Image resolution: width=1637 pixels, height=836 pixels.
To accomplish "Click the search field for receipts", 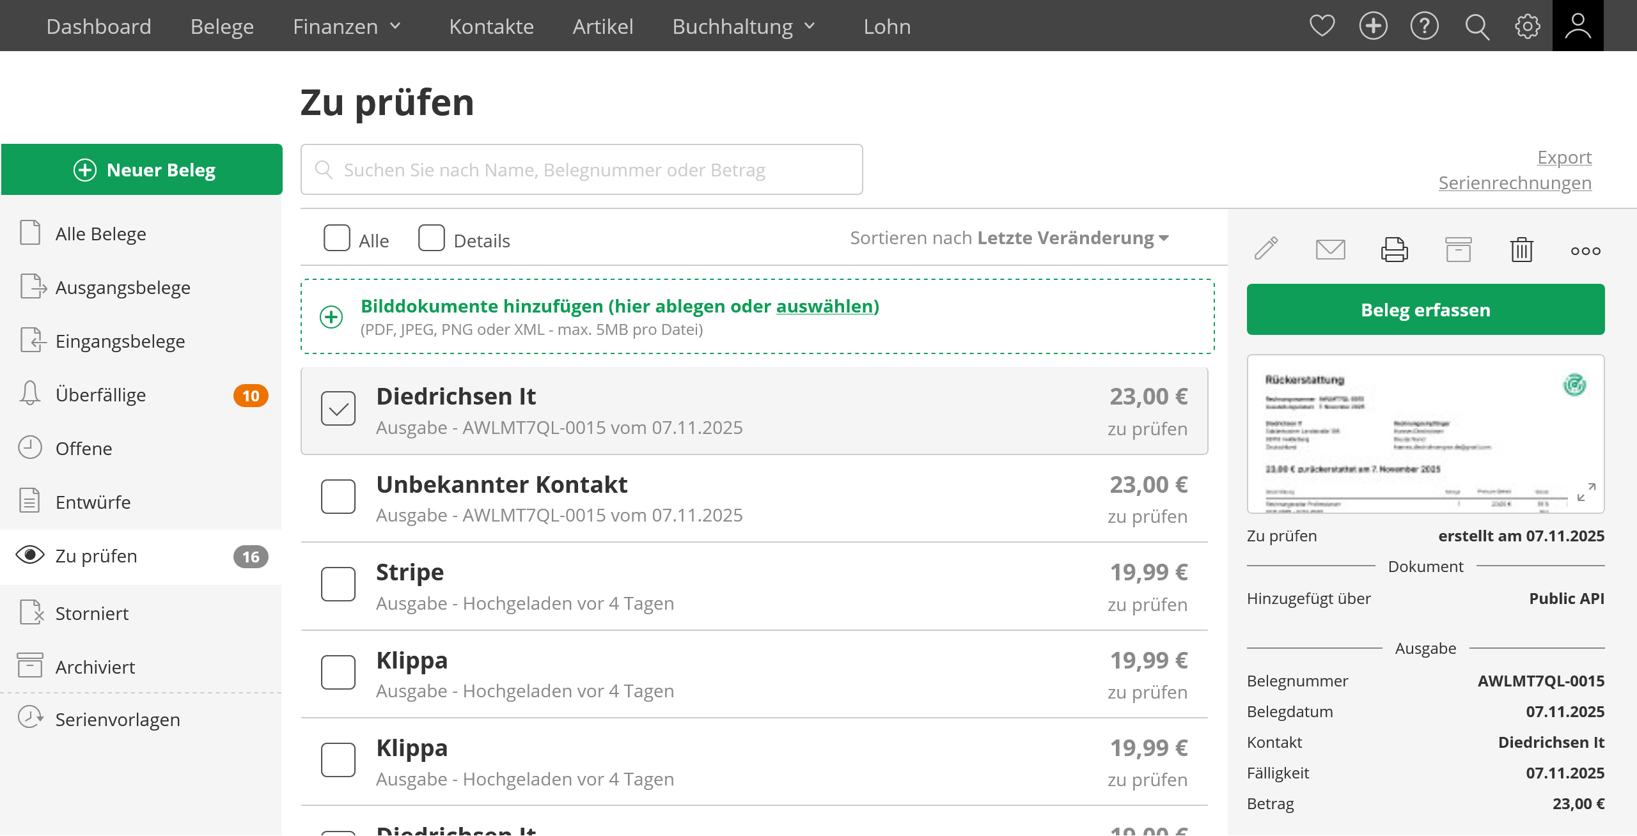I will (x=582, y=170).
